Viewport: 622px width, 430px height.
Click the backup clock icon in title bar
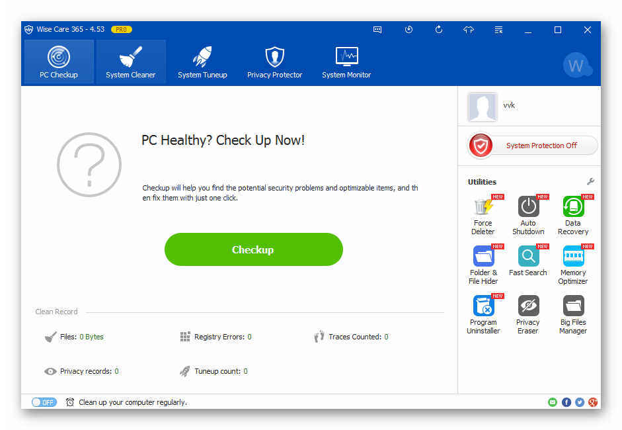(x=408, y=30)
